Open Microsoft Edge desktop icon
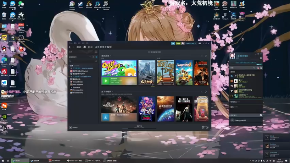The width and height of the screenshot is (290, 163). click(4, 62)
